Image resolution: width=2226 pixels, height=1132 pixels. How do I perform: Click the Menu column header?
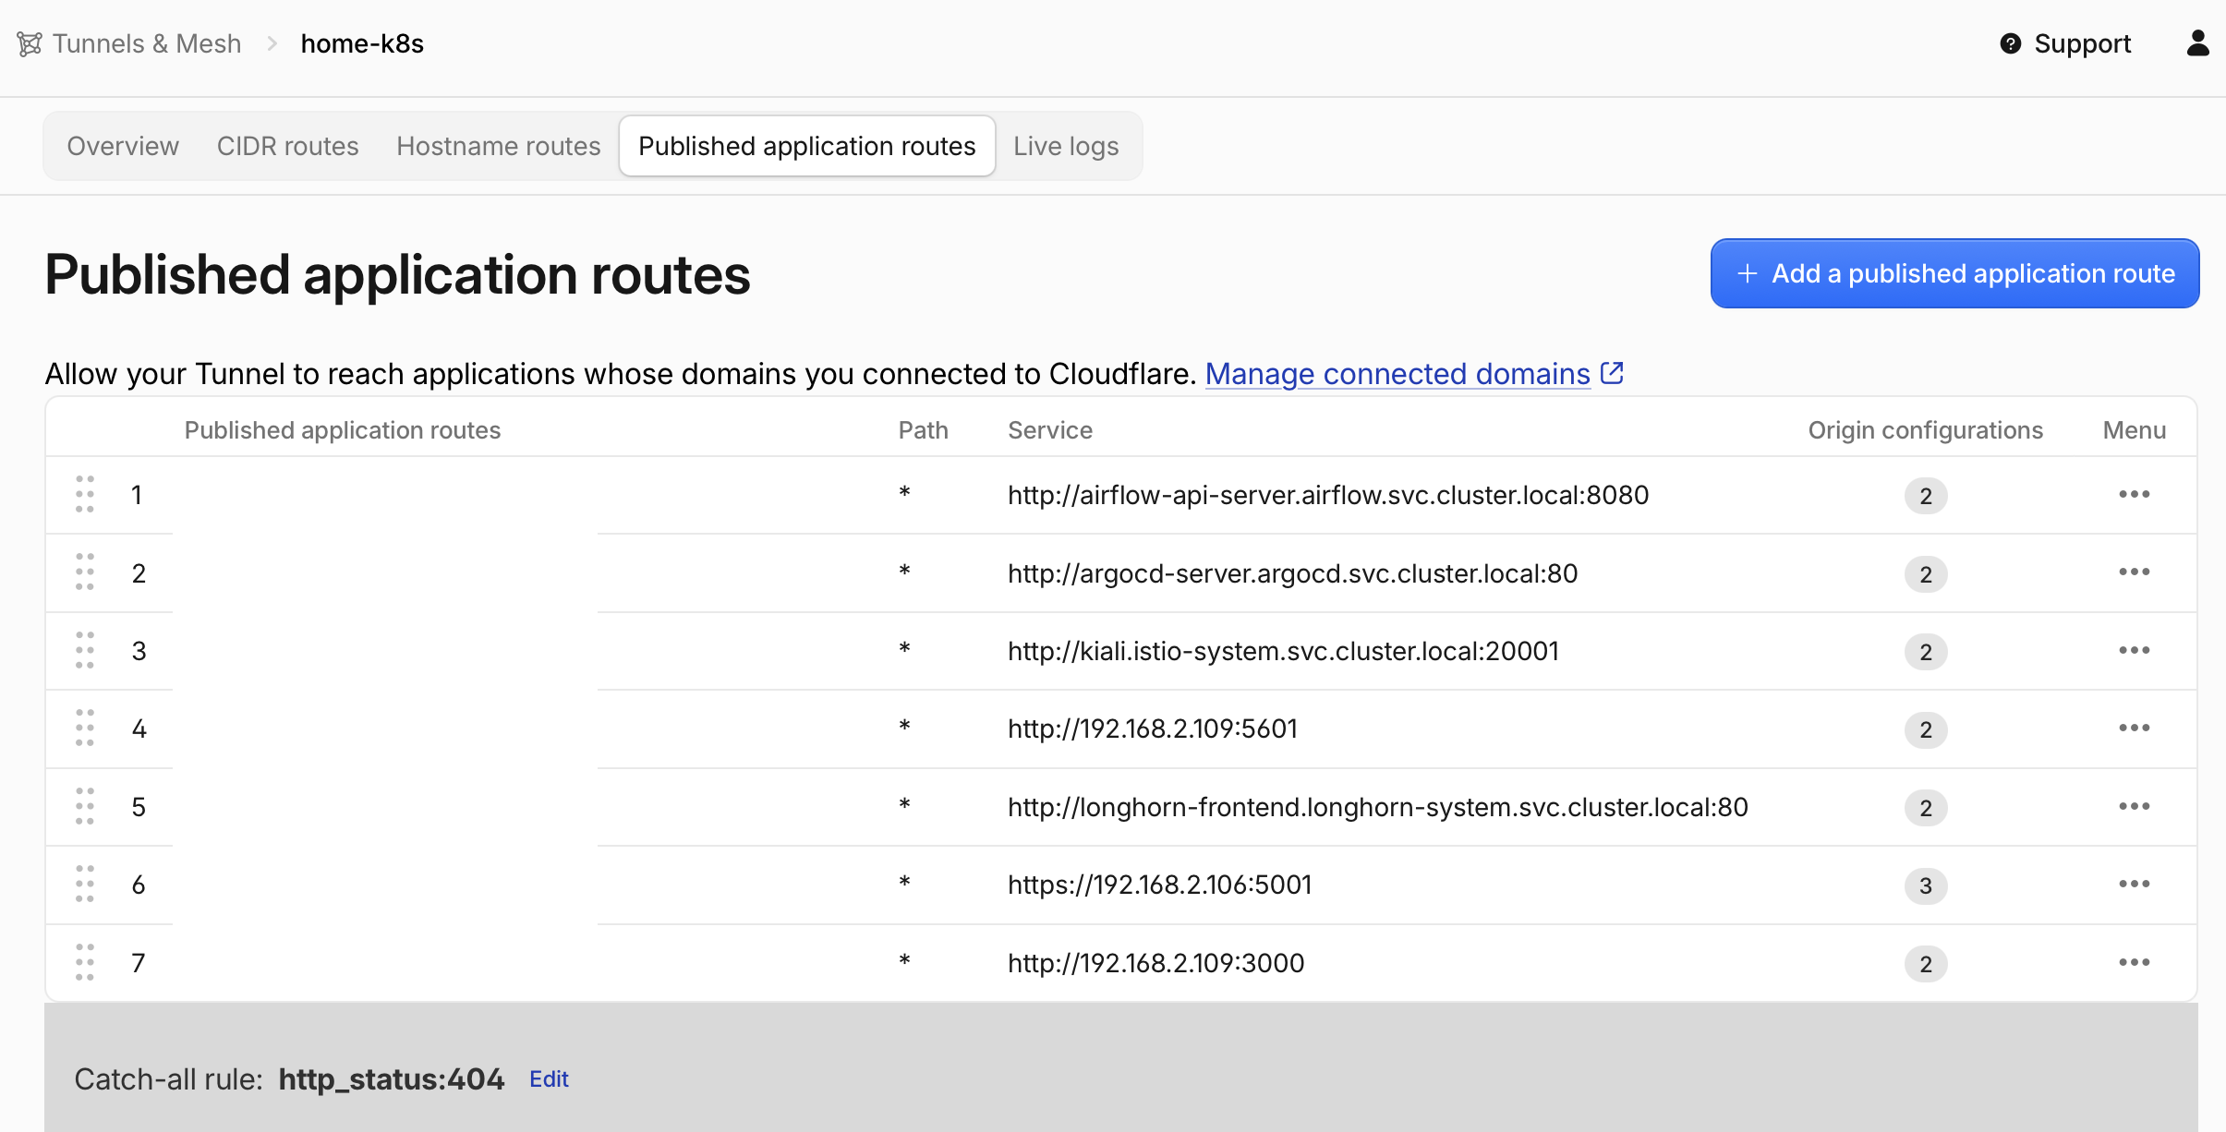[2135, 430]
